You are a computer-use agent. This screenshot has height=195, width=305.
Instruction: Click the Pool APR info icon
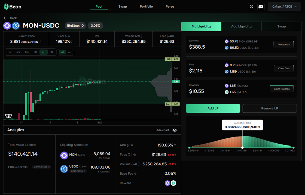point(71,42)
